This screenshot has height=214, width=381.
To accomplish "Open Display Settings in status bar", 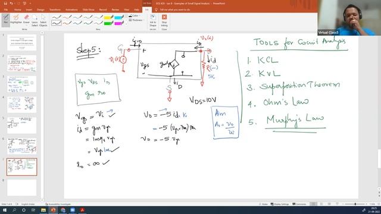I will click(x=280, y=204).
